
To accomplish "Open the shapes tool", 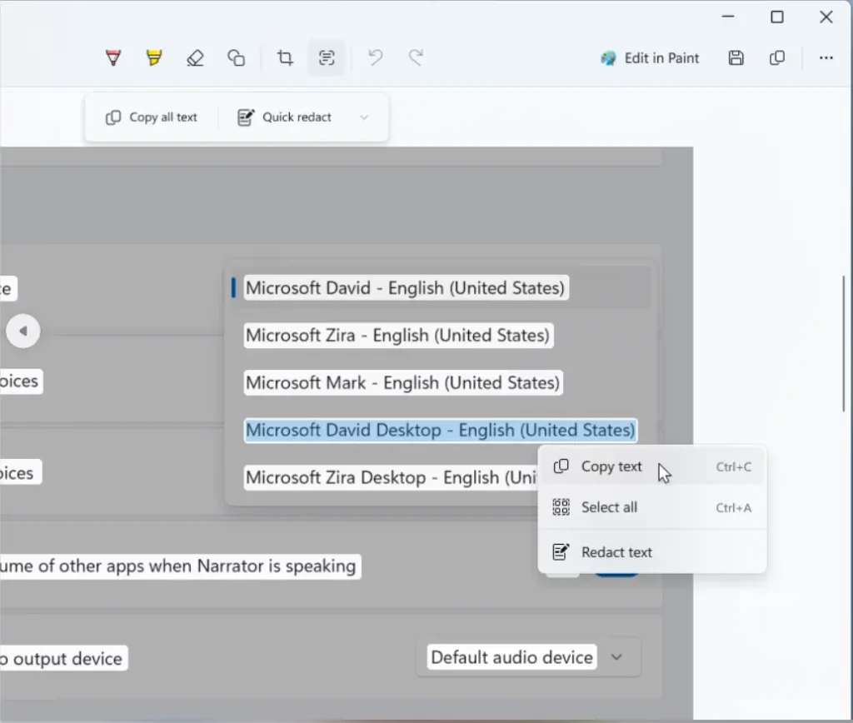I will click(236, 57).
